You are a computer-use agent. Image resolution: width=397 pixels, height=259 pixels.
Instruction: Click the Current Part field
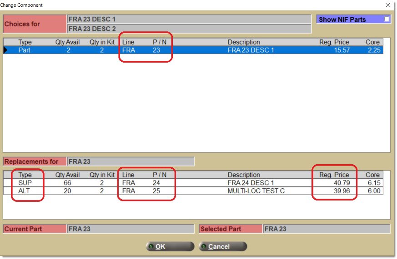tap(130, 229)
